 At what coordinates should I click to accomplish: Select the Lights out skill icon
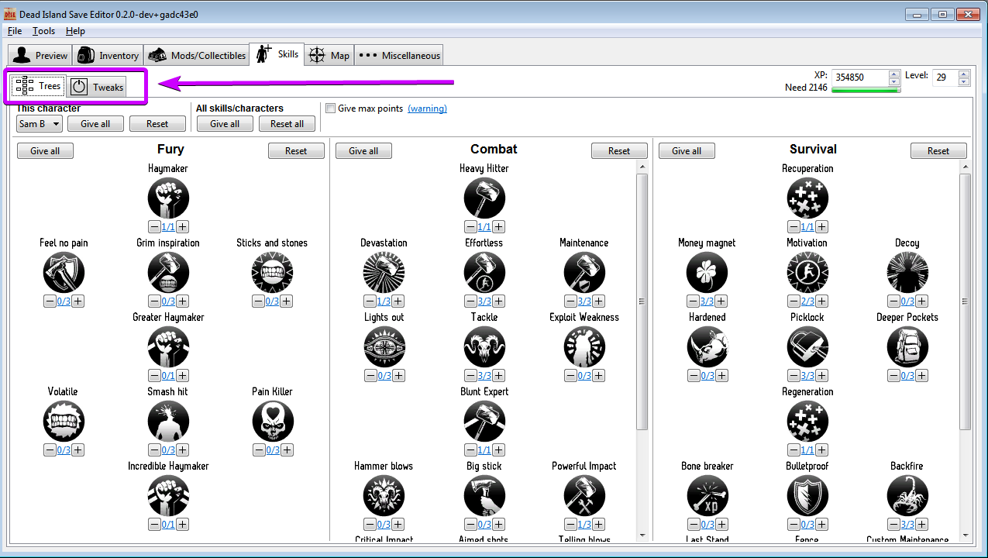click(x=384, y=346)
